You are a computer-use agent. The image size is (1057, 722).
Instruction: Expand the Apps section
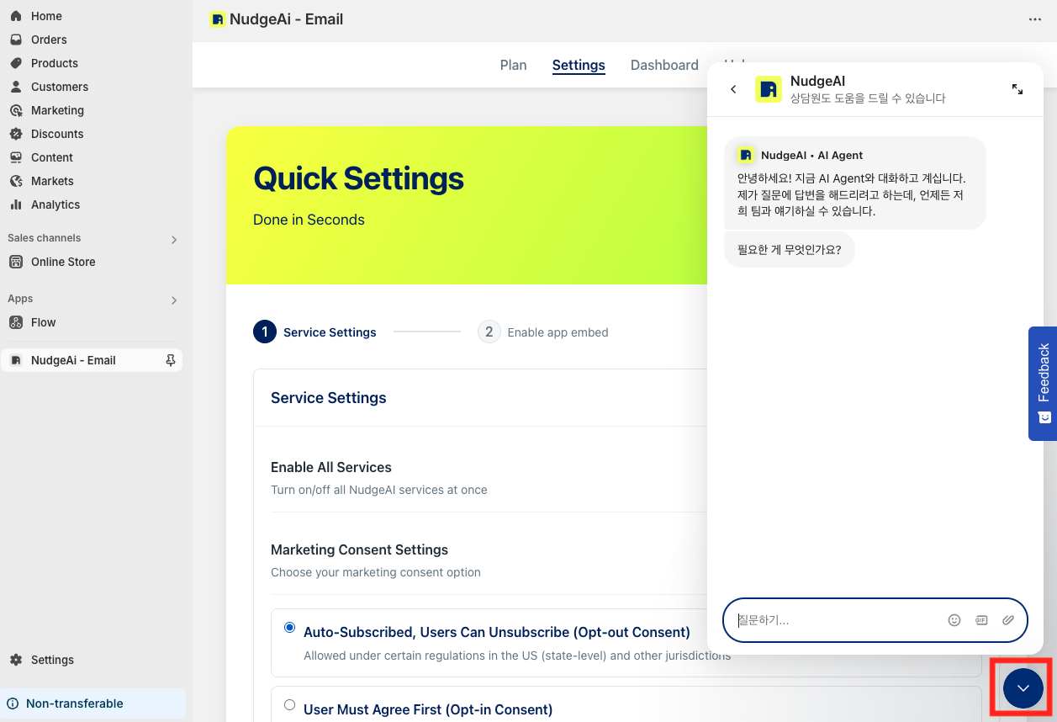tap(174, 300)
